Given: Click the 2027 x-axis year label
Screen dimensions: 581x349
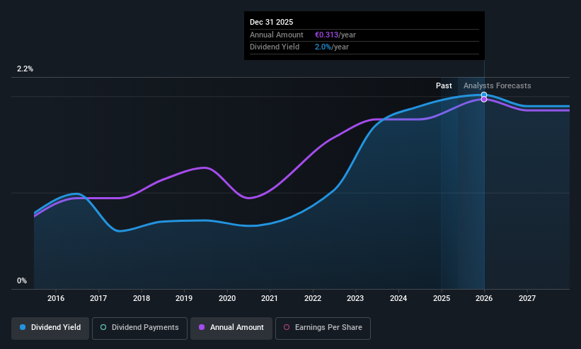Looking at the screenshot, I should pyautogui.click(x=527, y=298).
